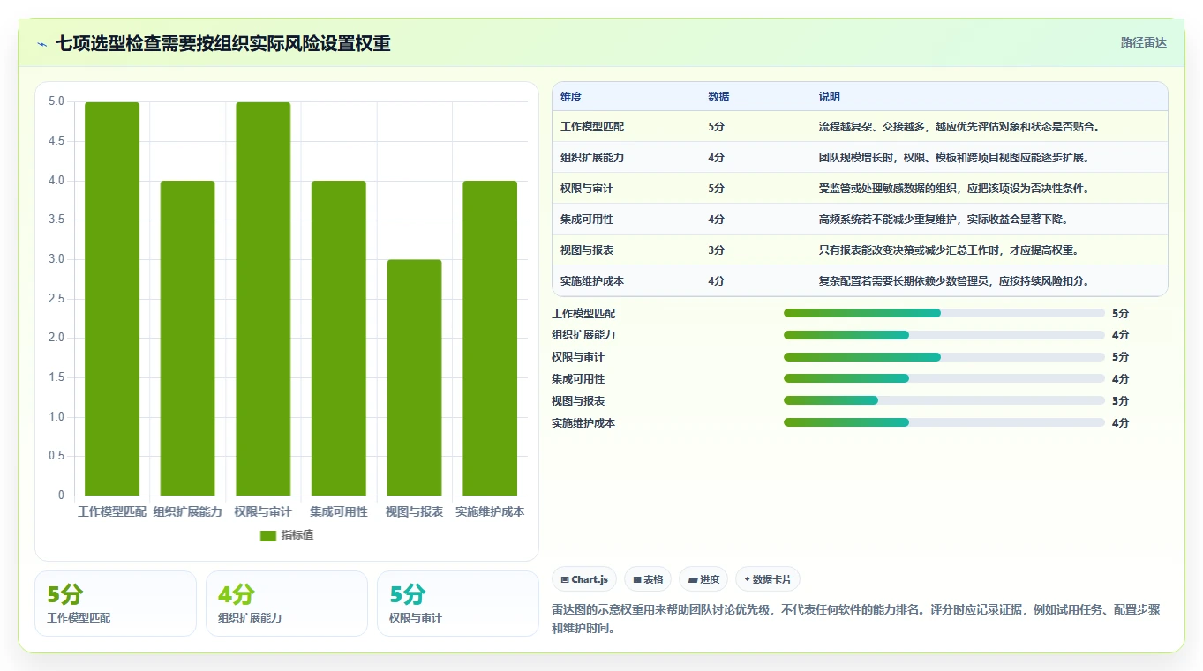Select the 实施维护成本 table row cell
This screenshot has width=1203, height=671.
point(592,281)
